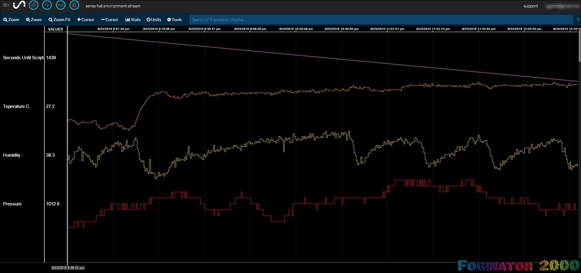Click the humidity value 38.3
This screenshot has width=581, height=273.
click(x=50, y=155)
